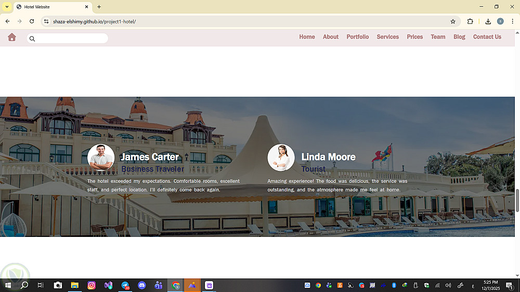This screenshot has width=520, height=292.
Task: Click Linda Moore's profile photo
Action: (281, 157)
